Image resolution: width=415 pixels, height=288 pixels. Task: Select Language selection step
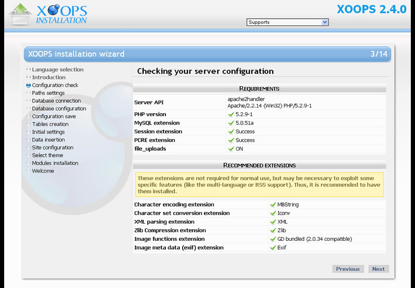(x=58, y=70)
